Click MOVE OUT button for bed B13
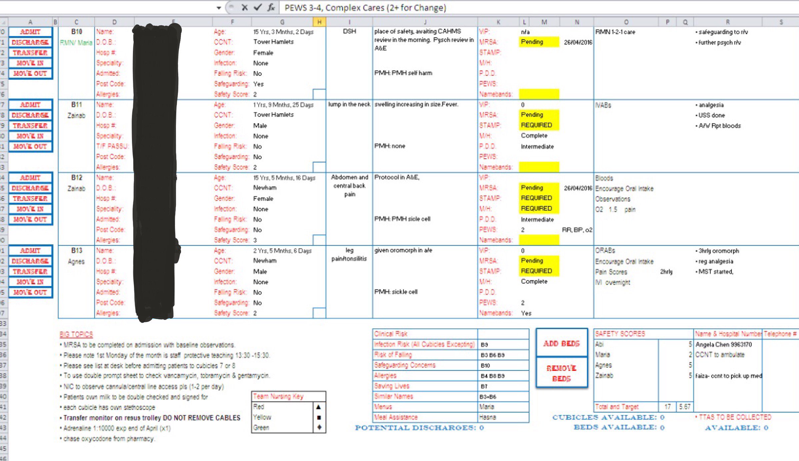799x461 pixels. pos(30,292)
